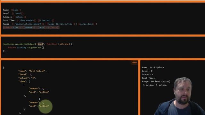Click the "level": 0 JSON line
Image resolution: width=205 pixels, height=115 pixels.
coord(25,74)
